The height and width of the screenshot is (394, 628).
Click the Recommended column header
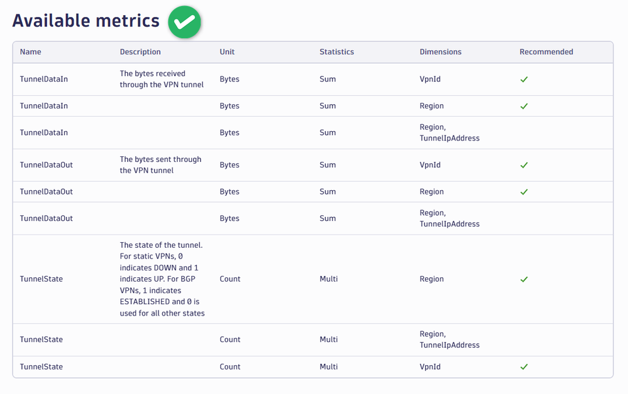(x=546, y=52)
